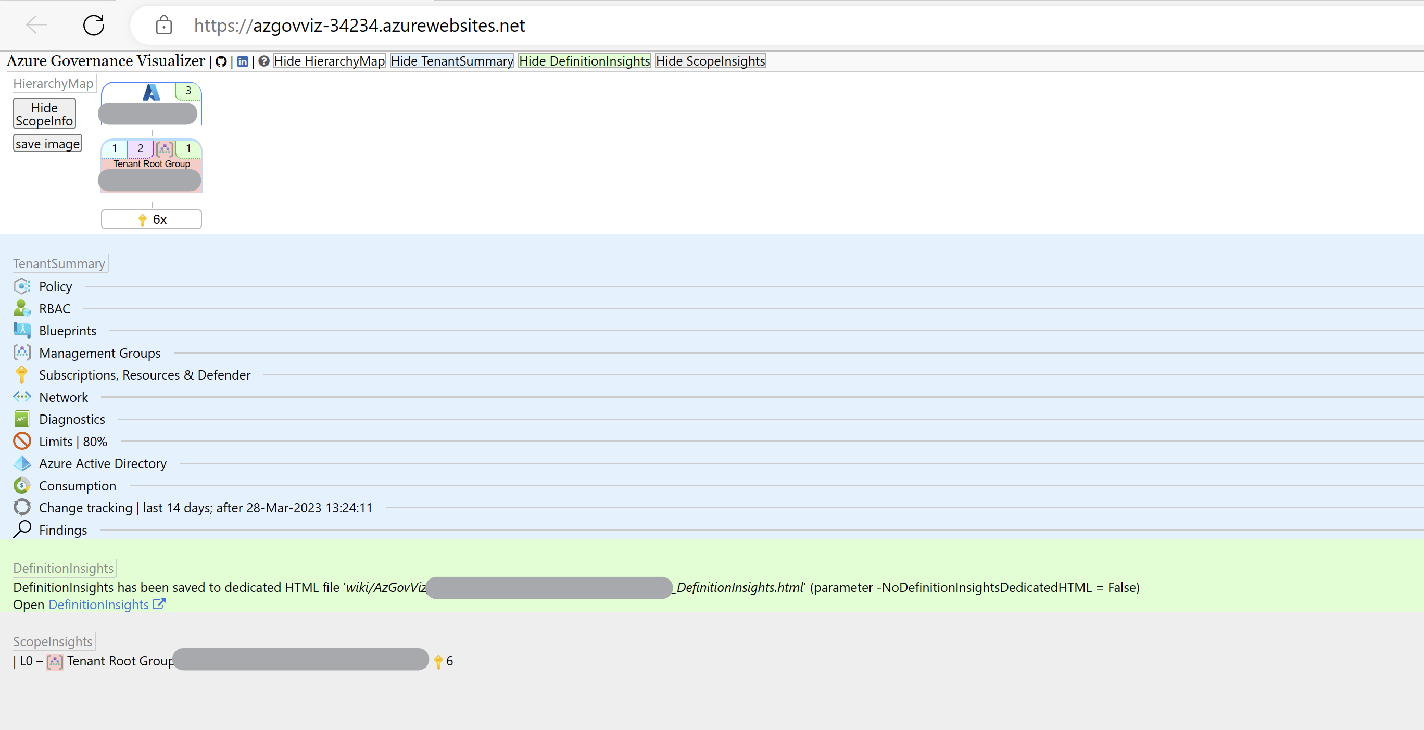Select DefinitionInsights tab
This screenshot has width=1424, height=730.
tap(64, 567)
